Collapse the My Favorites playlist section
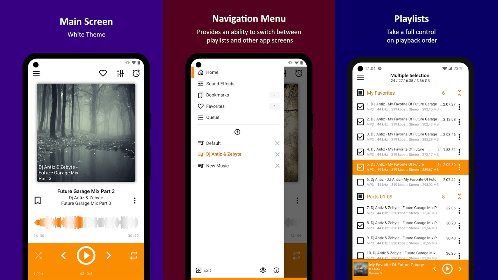The height and width of the screenshot is (280, 498). pyautogui.click(x=459, y=93)
